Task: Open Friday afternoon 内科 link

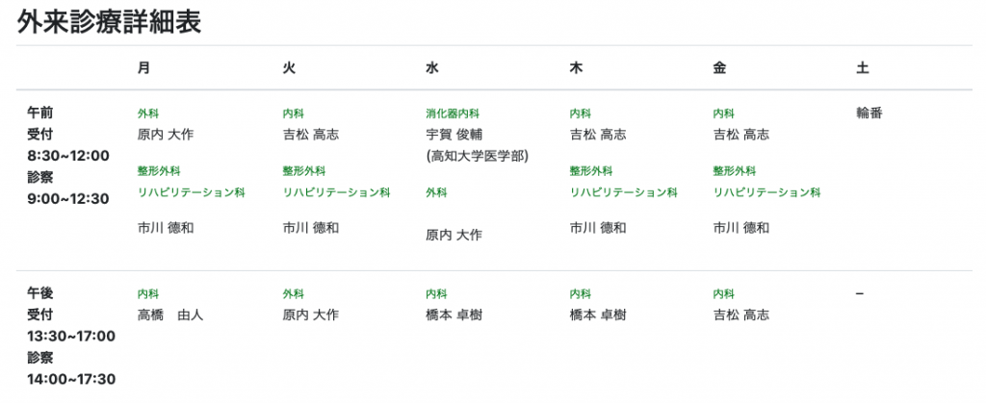Action: click(x=723, y=293)
